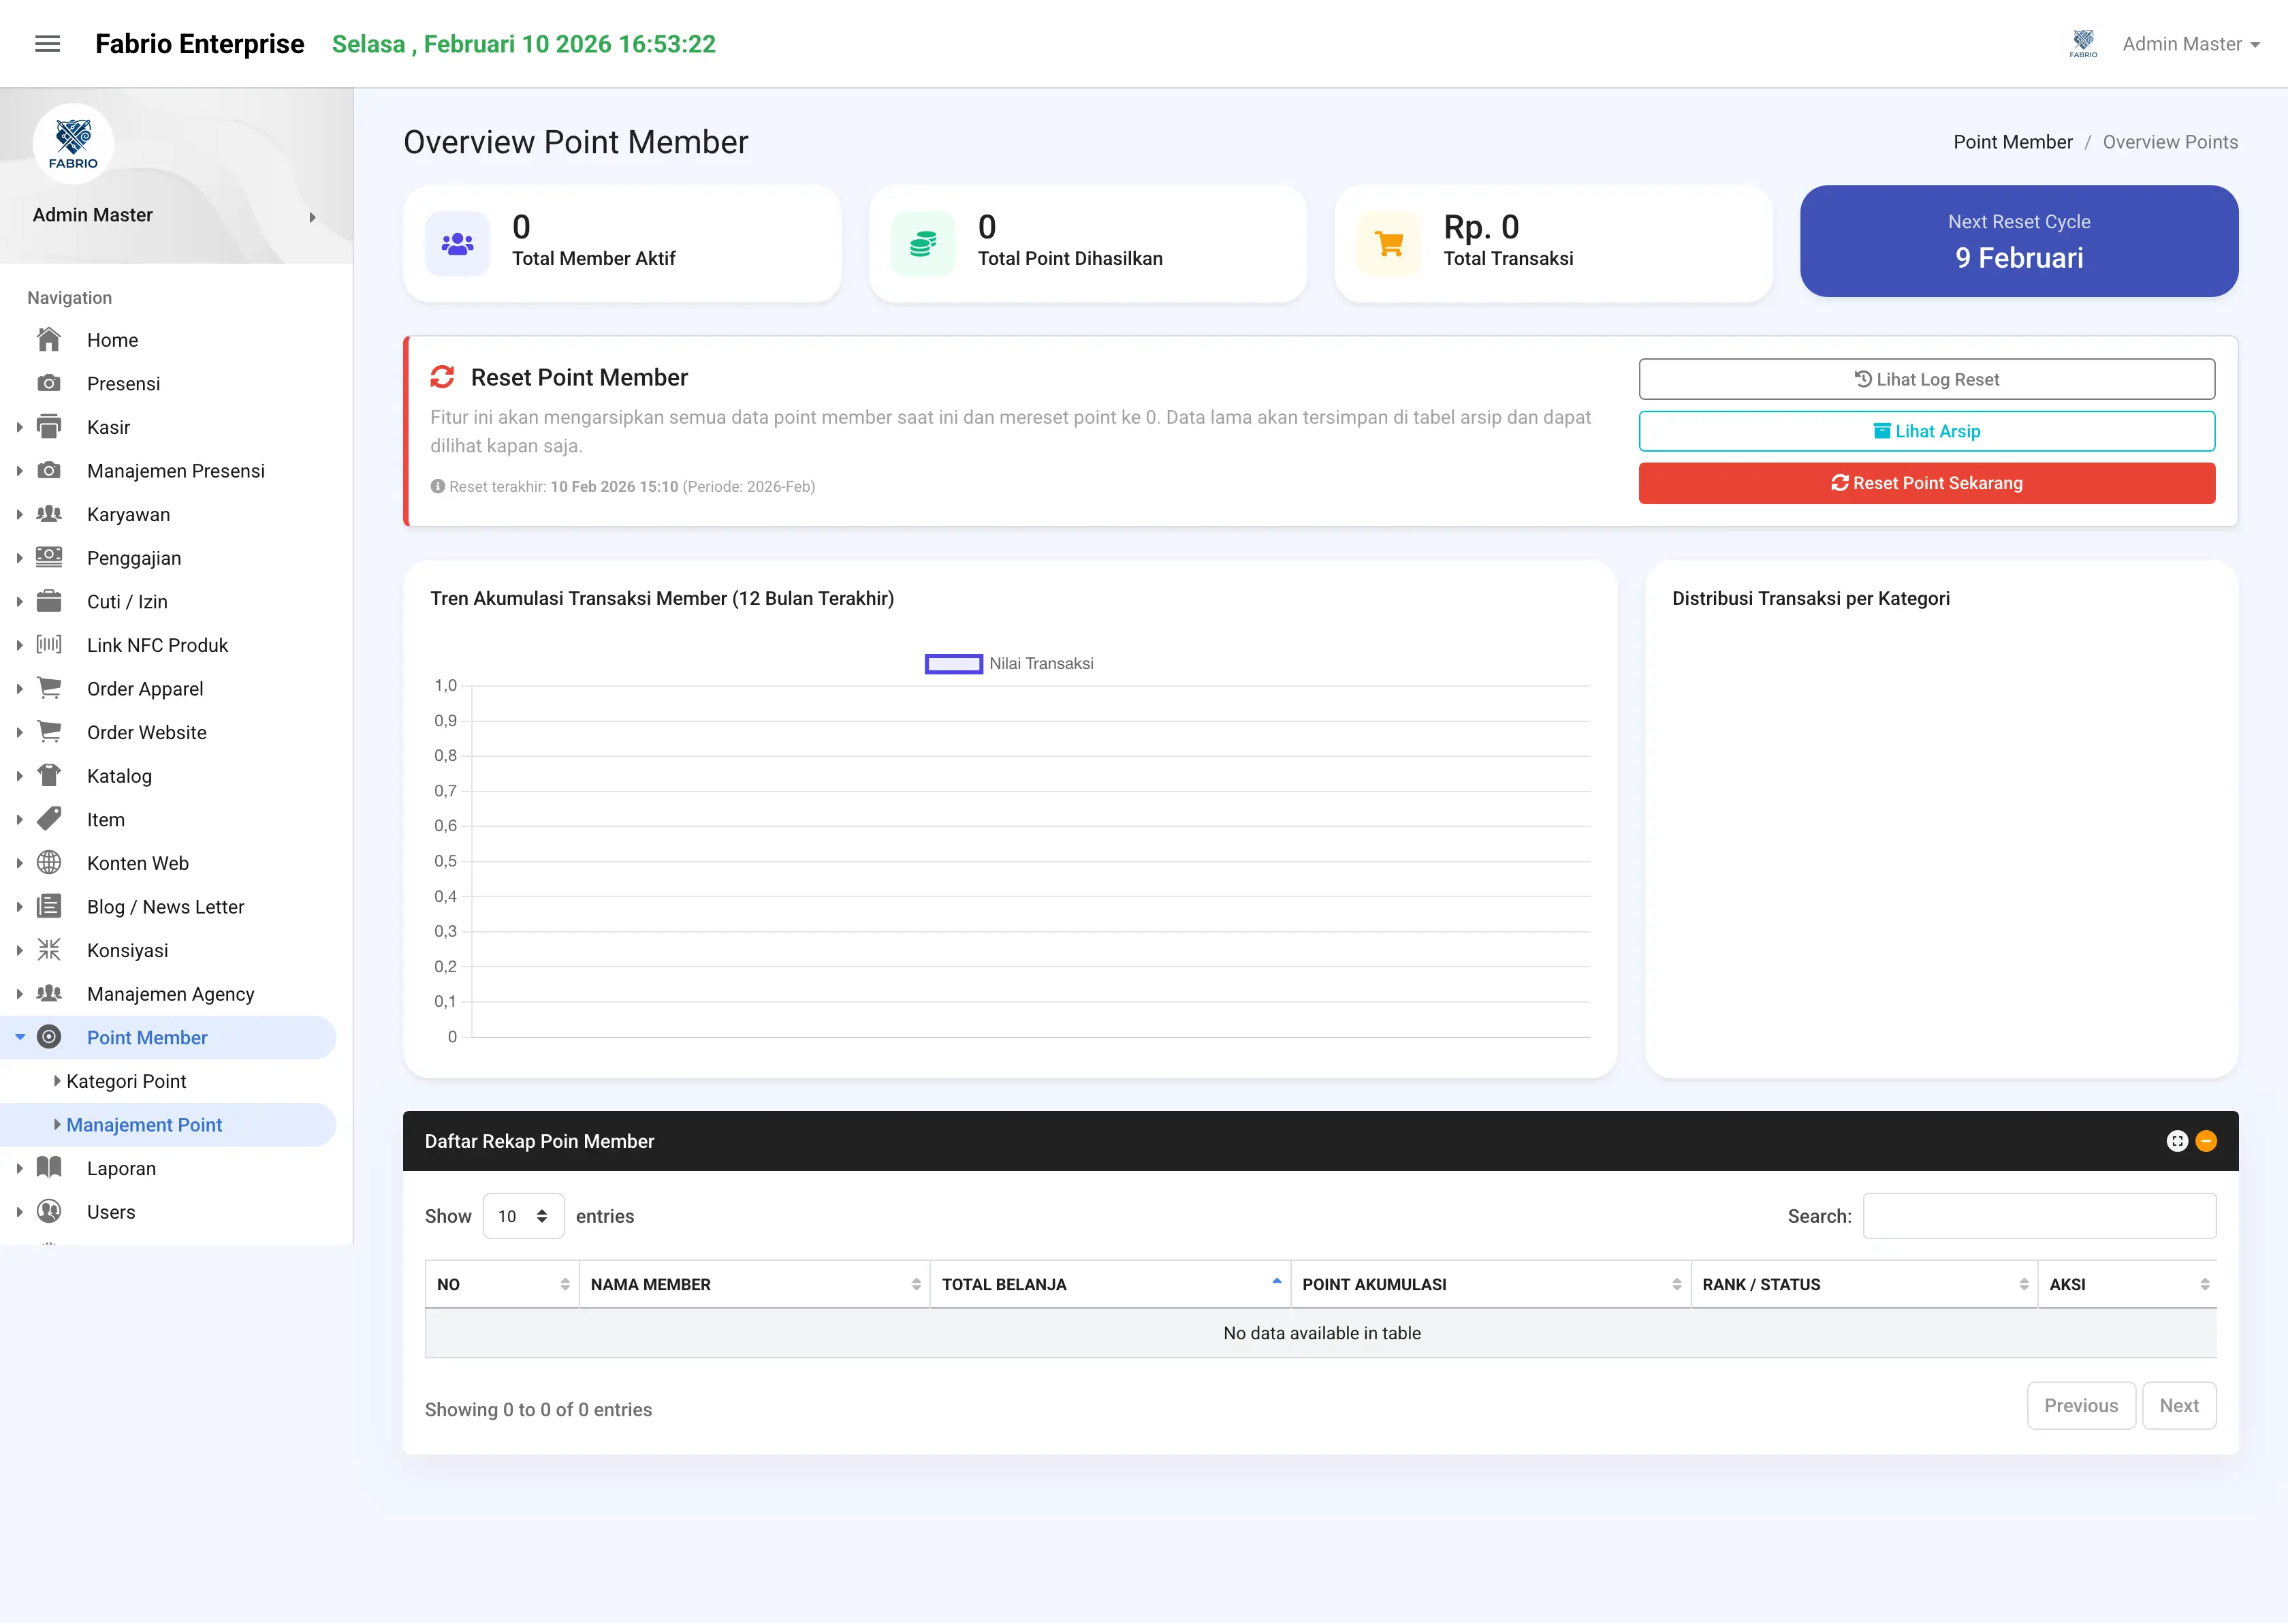
Task: Click the Konten Web globe icon
Action: click(49, 862)
